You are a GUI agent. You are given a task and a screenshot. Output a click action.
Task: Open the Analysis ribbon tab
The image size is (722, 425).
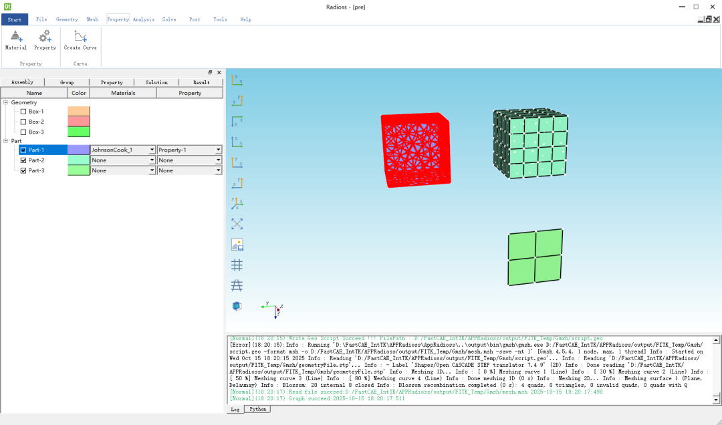point(144,19)
